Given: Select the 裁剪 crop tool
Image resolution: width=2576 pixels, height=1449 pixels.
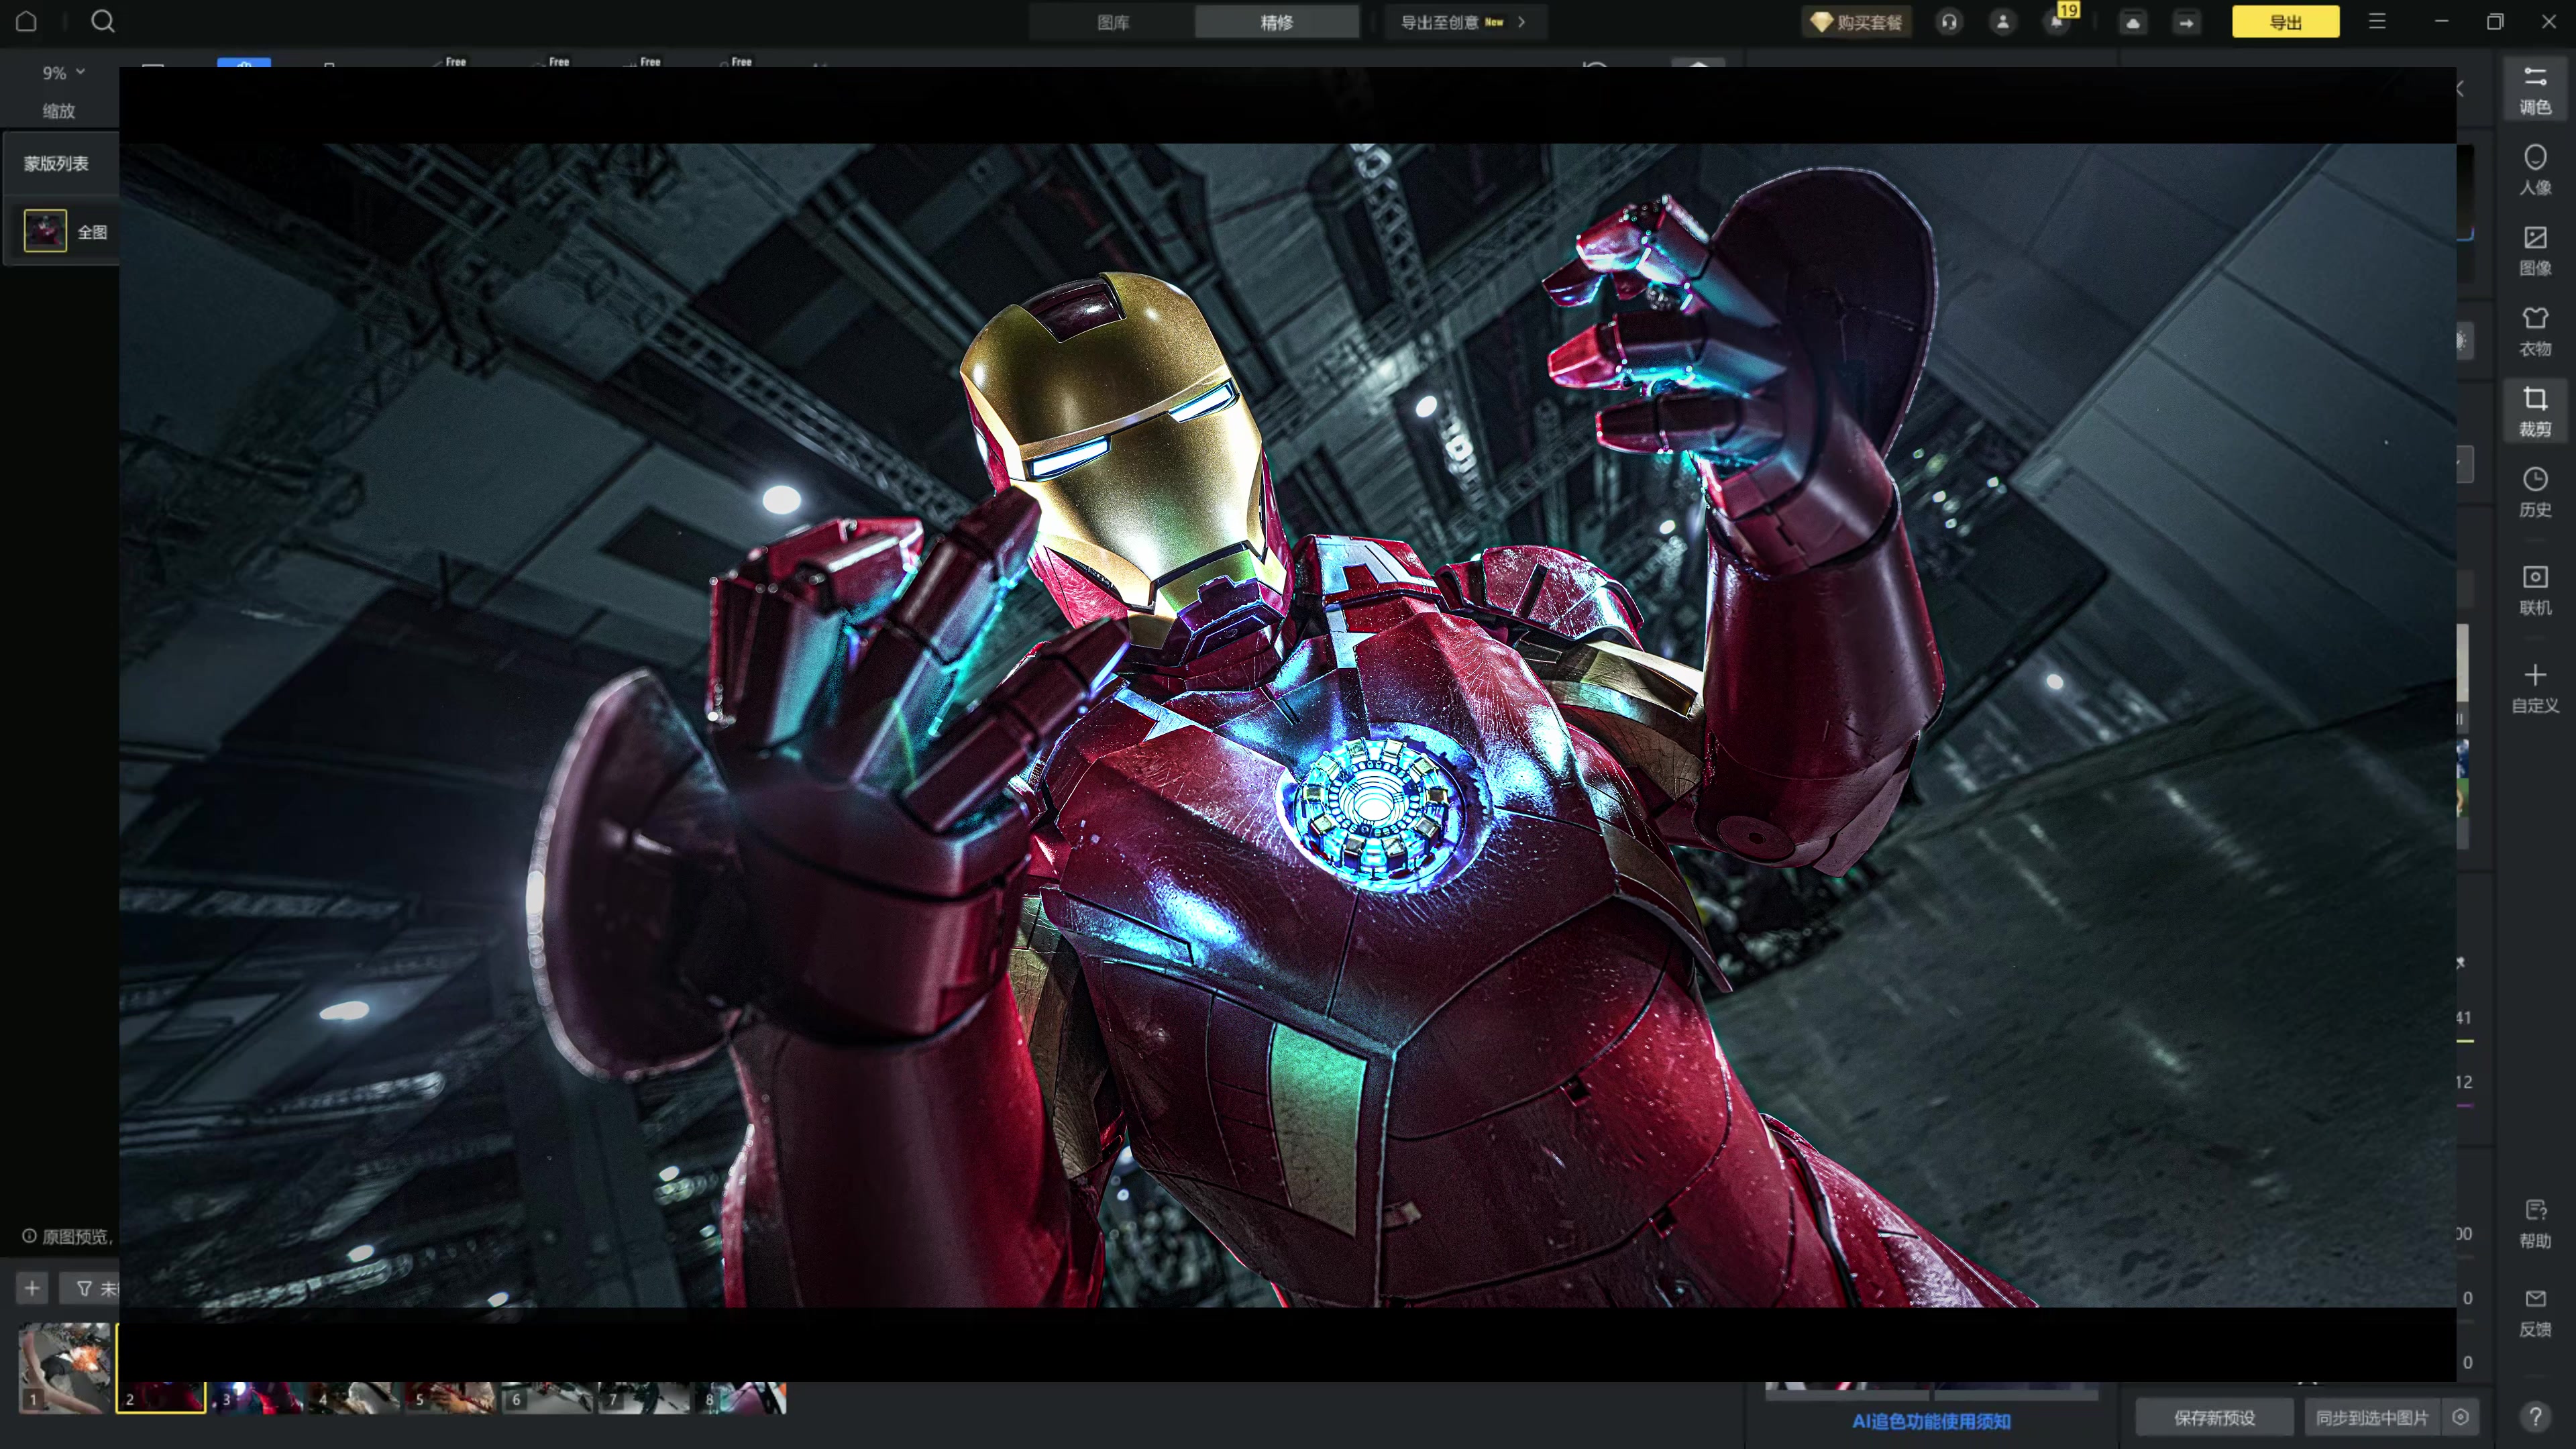Looking at the screenshot, I should pyautogui.click(x=2534, y=411).
